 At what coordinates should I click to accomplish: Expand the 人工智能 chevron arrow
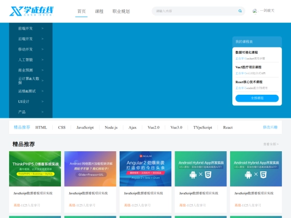[x=43, y=60]
